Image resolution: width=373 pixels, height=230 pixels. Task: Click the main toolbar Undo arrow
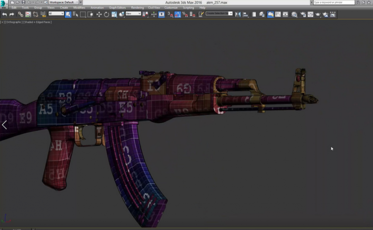click(x=5, y=14)
